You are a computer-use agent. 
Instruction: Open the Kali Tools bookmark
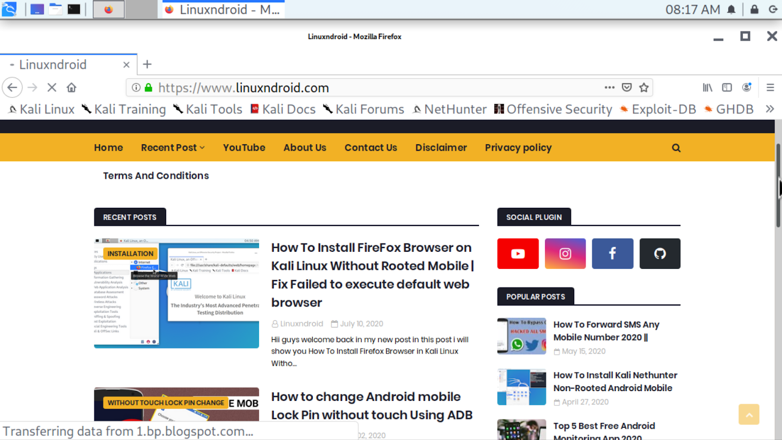pyautogui.click(x=208, y=109)
